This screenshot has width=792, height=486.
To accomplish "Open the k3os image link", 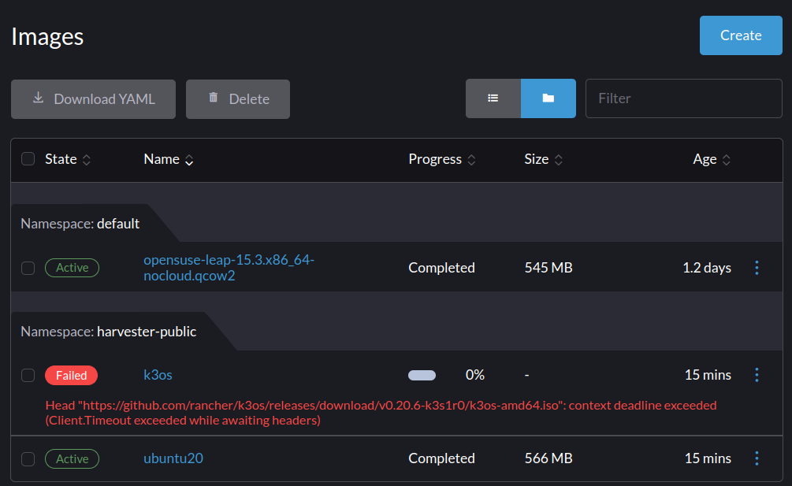I will [x=158, y=375].
